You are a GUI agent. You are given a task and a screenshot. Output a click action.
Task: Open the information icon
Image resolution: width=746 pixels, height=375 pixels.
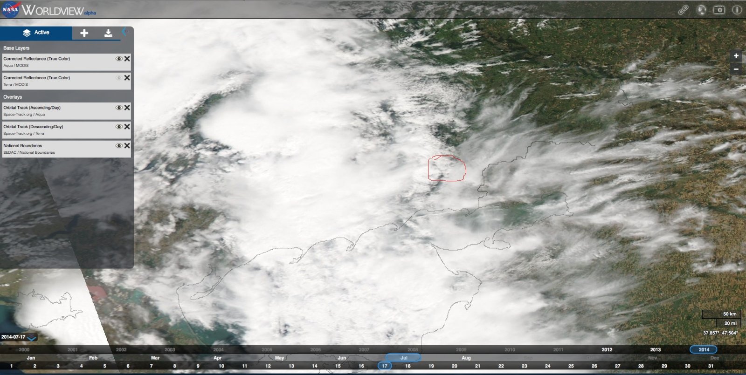point(737,10)
